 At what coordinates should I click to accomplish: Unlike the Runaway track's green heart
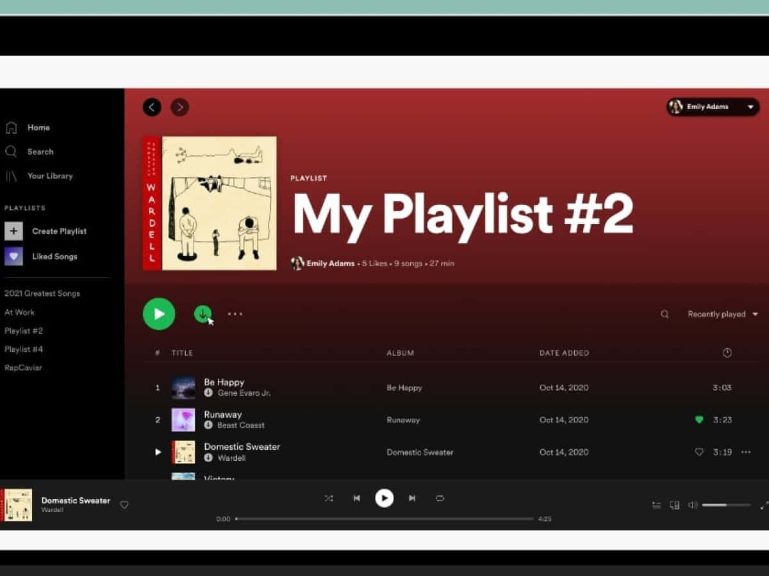pos(699,420)
